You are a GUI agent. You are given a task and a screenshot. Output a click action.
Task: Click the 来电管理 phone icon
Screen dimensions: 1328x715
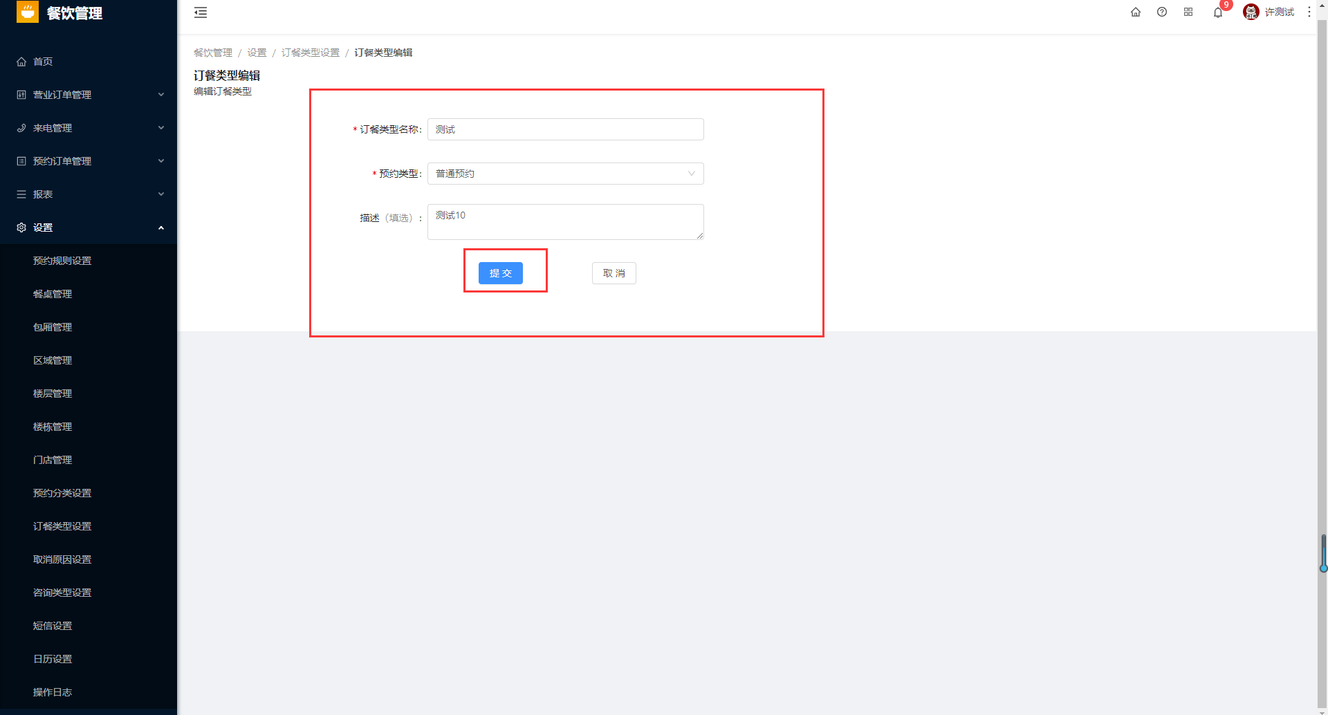[x=21, y=128]
